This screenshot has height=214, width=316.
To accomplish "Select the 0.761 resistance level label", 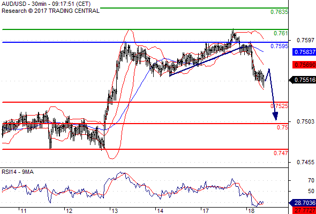I will tap(281, 33).
